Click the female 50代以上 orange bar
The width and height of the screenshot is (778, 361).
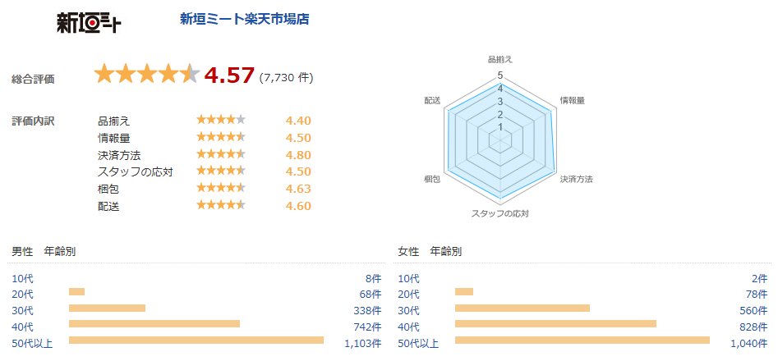coord(581,340)
